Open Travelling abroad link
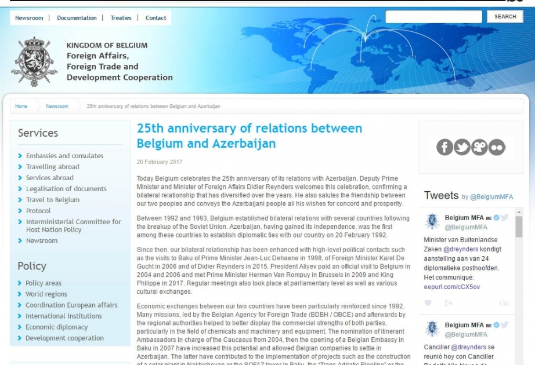The image size is (535, 365). [53, 167]
